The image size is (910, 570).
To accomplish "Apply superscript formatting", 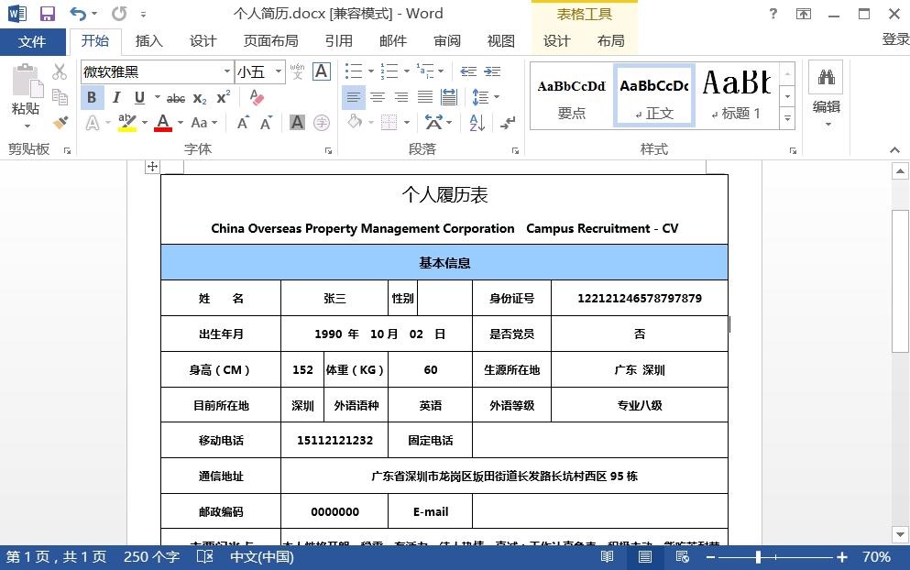I will click(224, 98).
